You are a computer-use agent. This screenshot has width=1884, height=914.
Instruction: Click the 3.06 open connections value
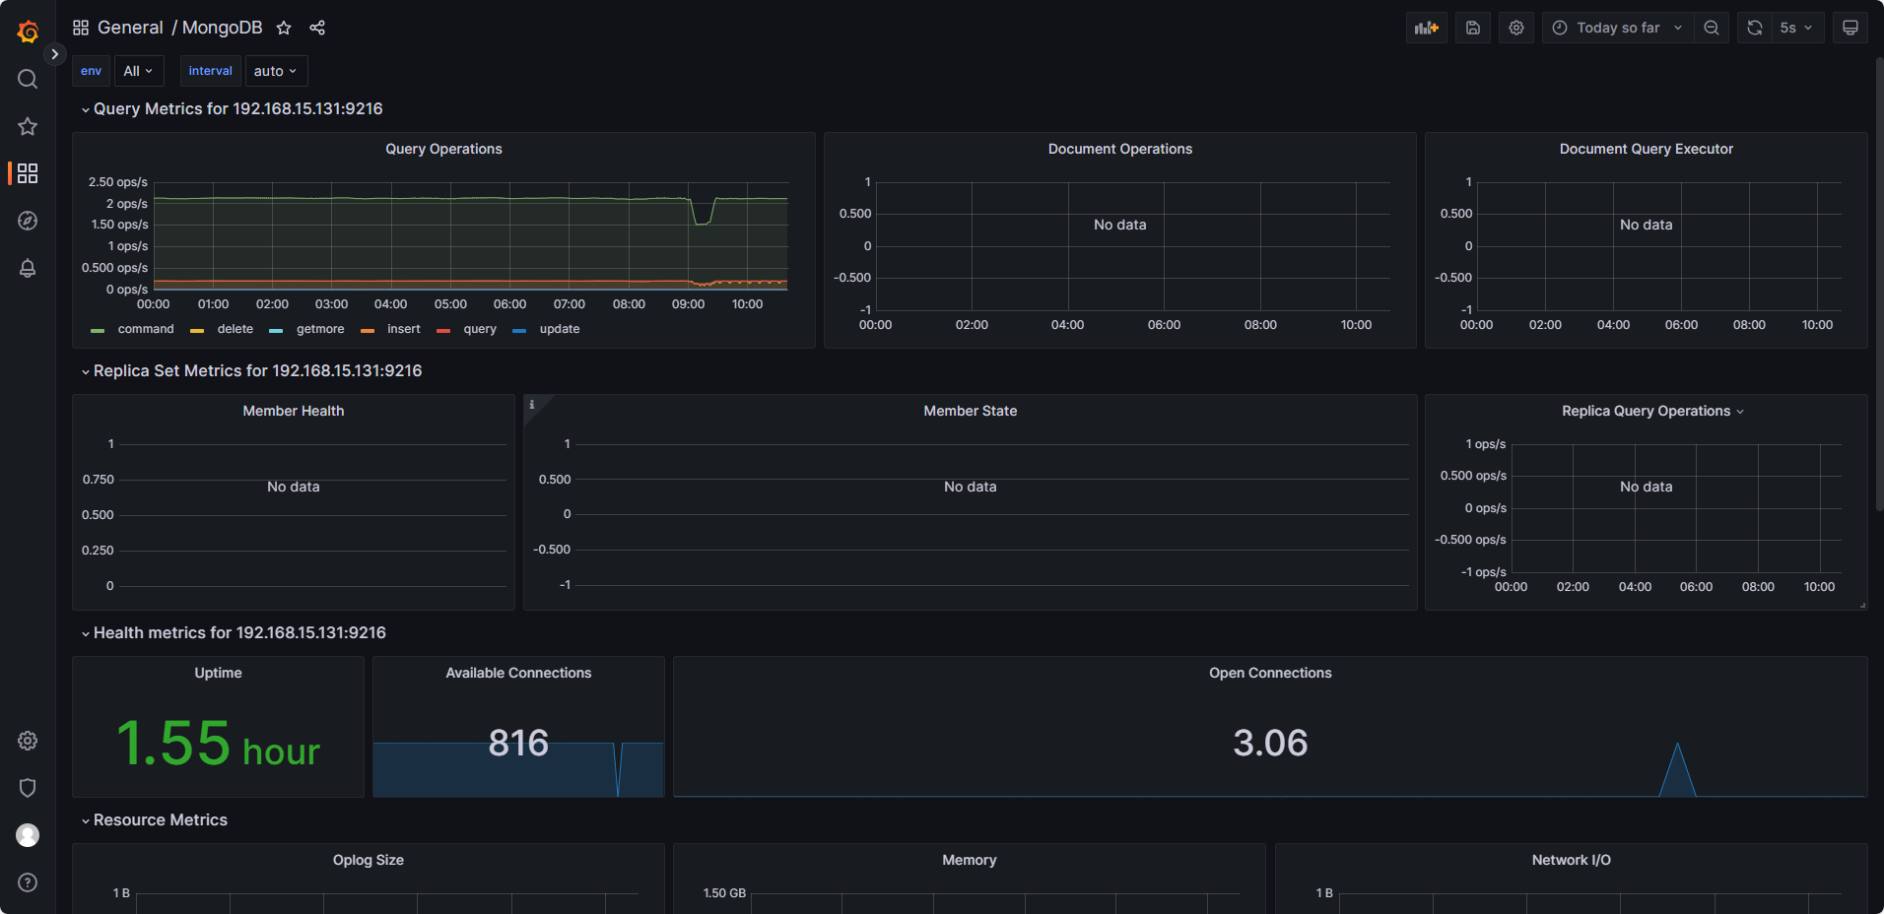pos(1270,743)
